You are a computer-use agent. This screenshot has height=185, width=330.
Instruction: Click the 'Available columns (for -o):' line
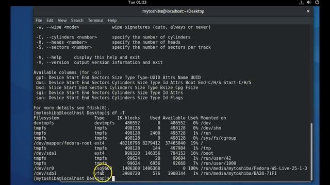(x=68, y=72)
